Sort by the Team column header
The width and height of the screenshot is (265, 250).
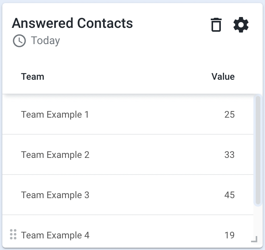33,77
